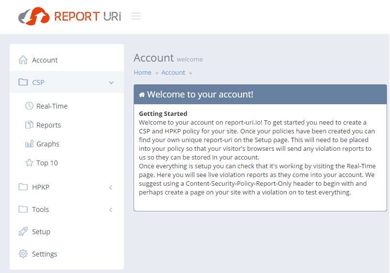Screen dimensions: 390x273
Task: Open the Real-Time page
Action: 52,106
